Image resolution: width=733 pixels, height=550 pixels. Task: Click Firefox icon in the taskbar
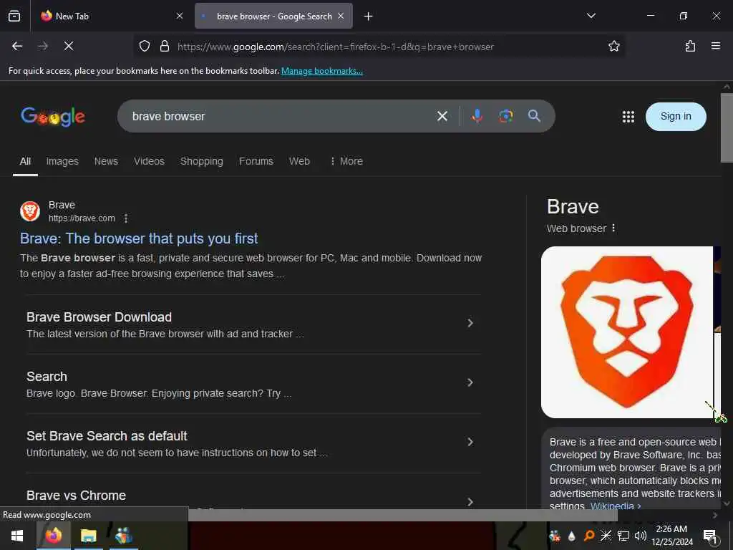tap(53, 536)
